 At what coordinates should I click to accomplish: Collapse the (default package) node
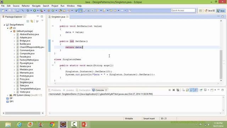(x=11, y=31)
